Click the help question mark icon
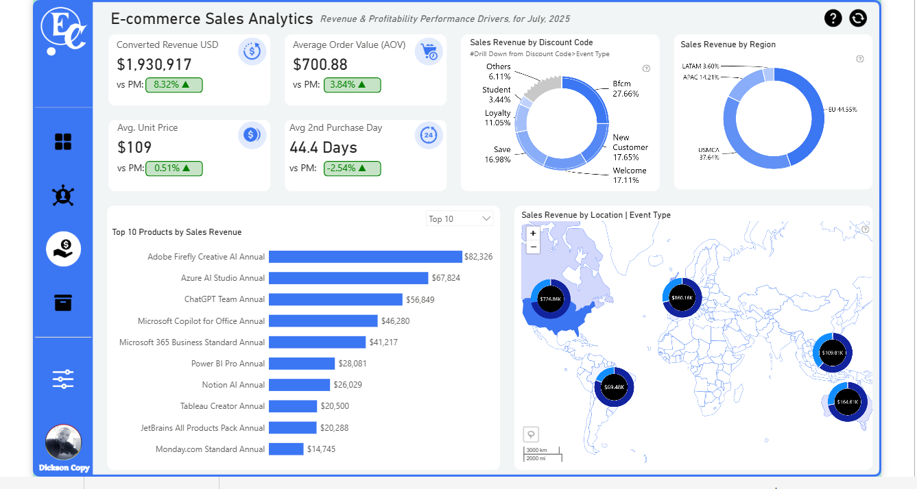 pyautogui.click(x=833, y=18)
